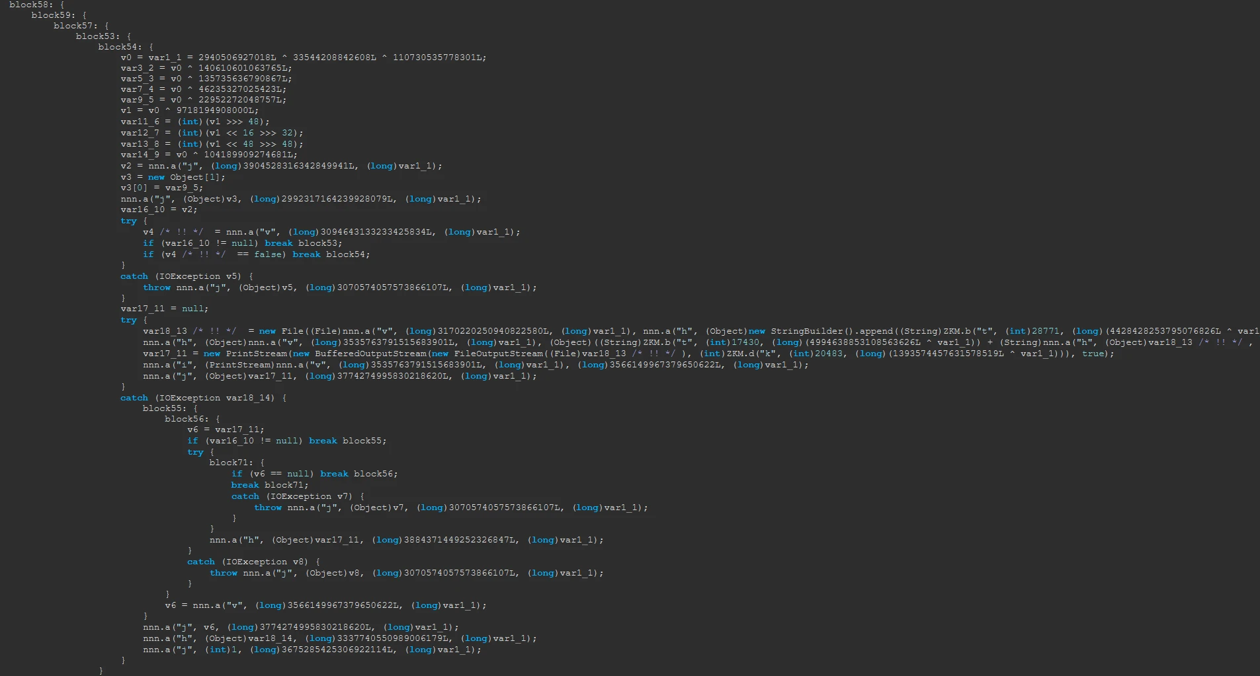
Task: Click the 'var12_7 = (int)(v1 << 16 >>> 32)' line
Action: (x=212, y=133)
